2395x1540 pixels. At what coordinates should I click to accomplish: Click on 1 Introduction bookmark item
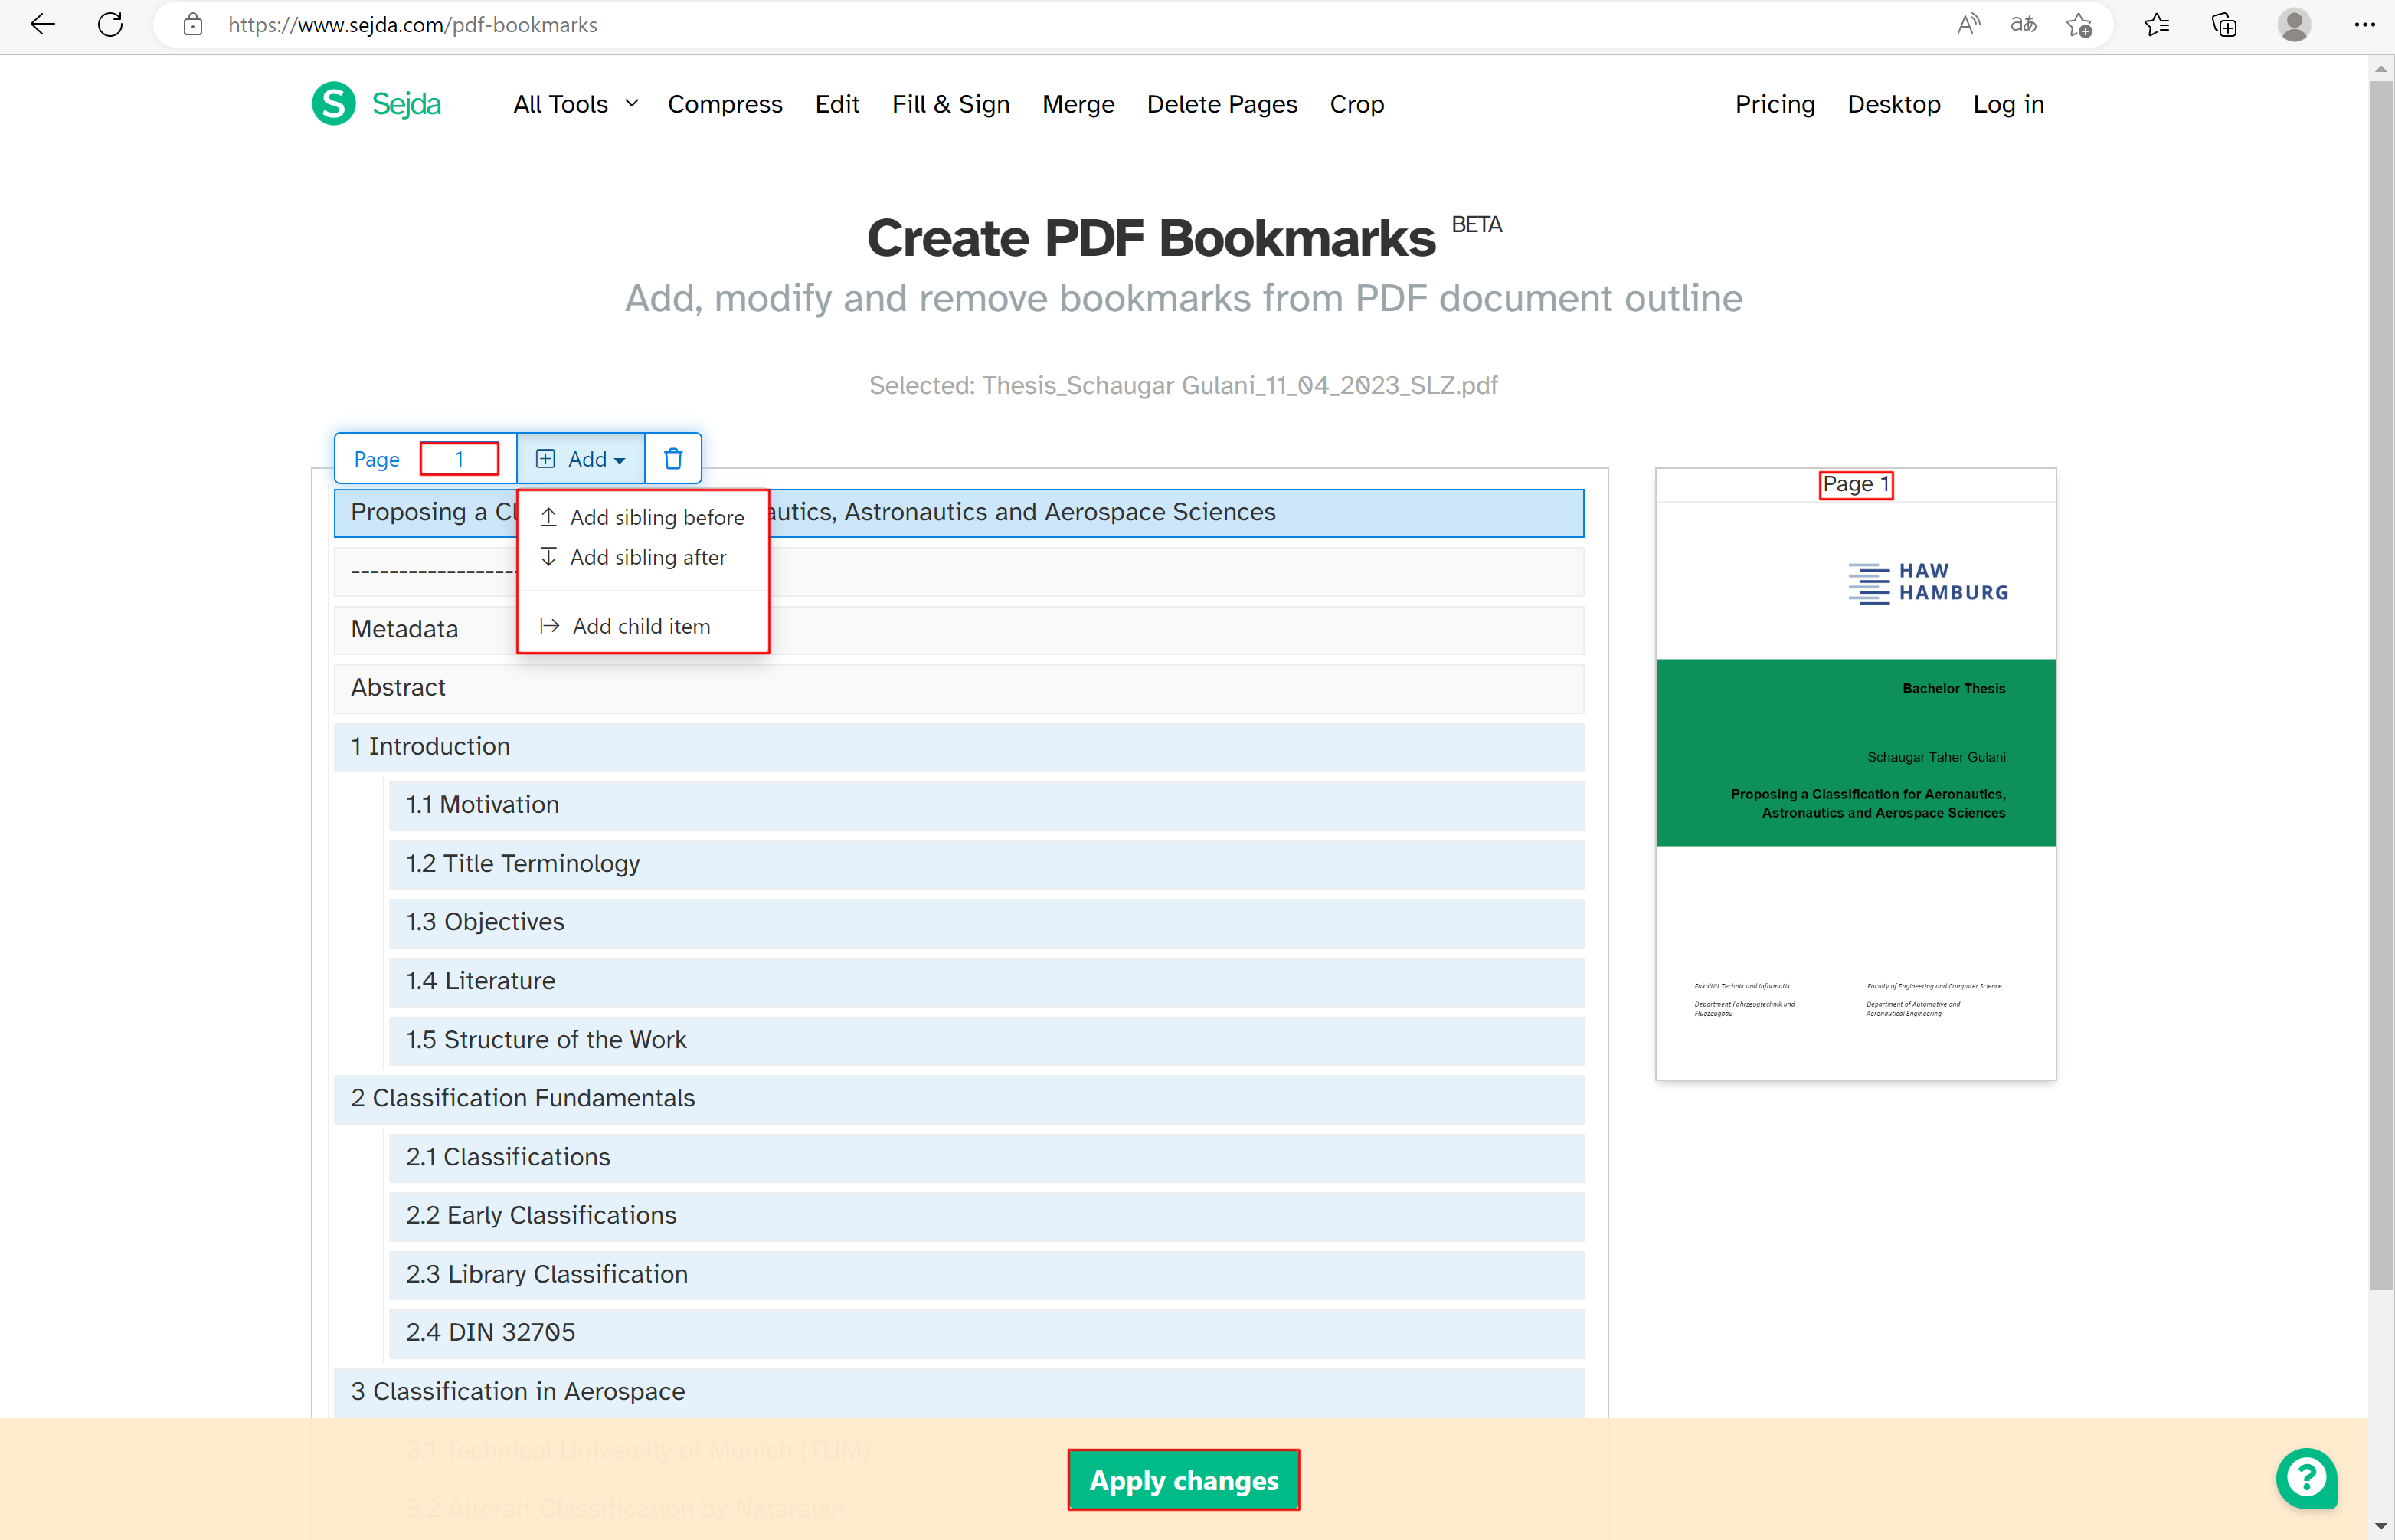click(430, 745)
